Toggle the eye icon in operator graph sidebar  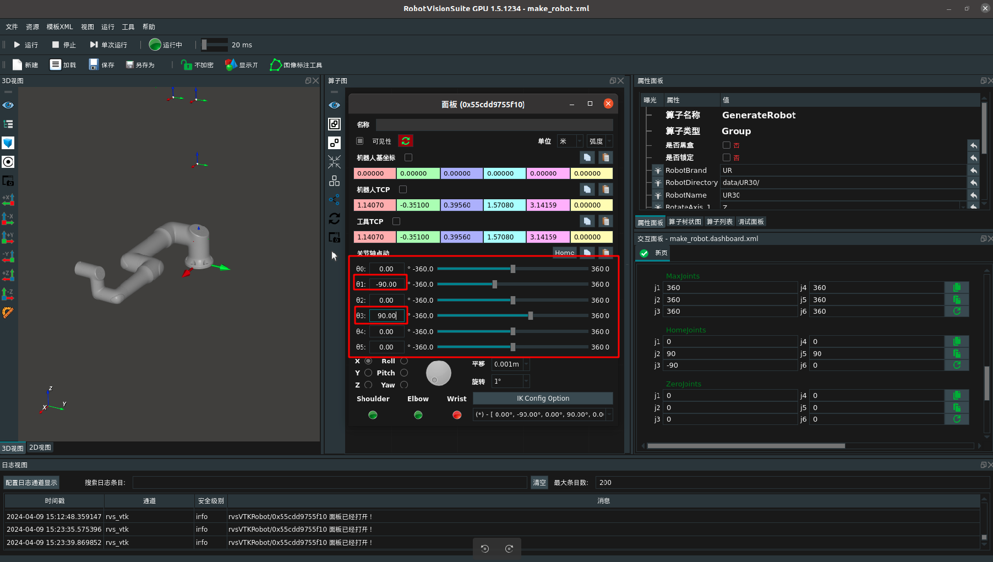tap(334, 105)
